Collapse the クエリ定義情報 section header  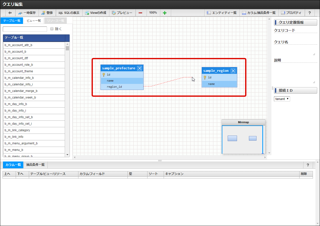(x=295, y=22)
